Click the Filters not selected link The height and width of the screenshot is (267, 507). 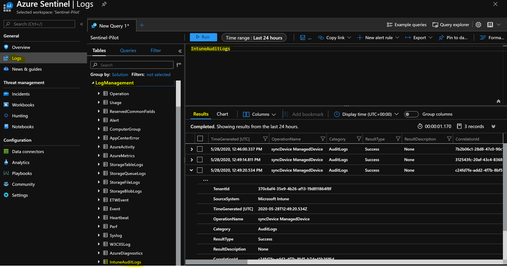tap(158, 75)
